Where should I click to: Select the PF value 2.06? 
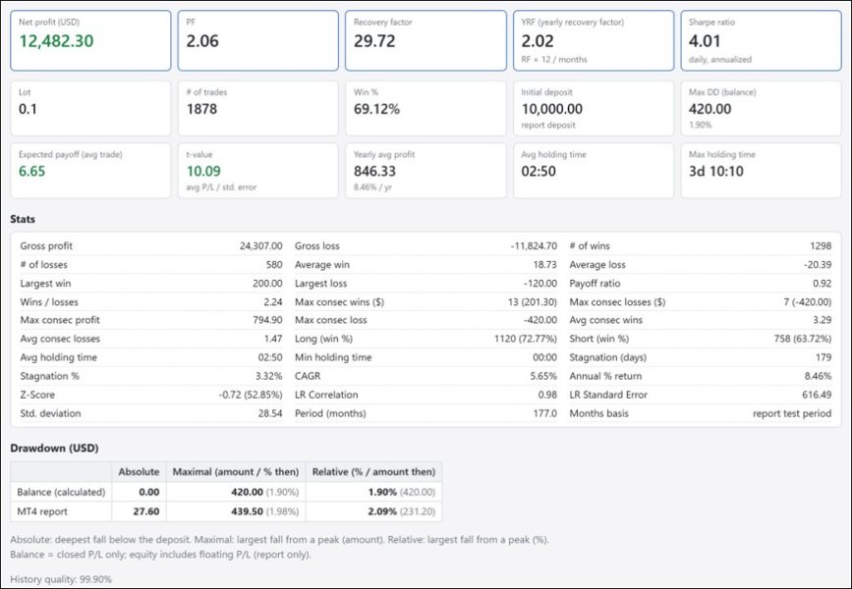point(202,41)
